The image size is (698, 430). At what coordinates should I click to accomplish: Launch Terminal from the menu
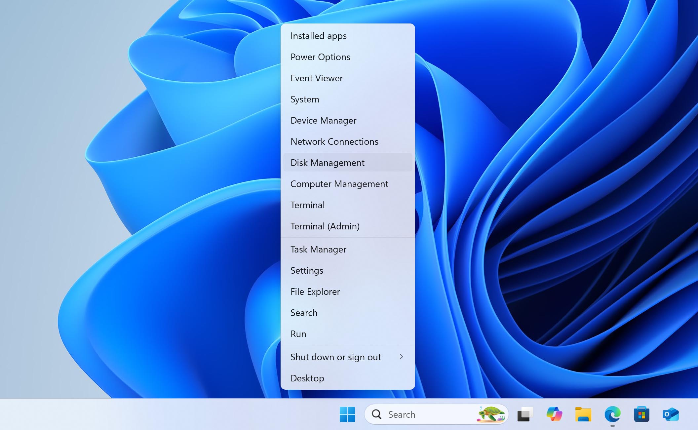click(x=348, y=205)
